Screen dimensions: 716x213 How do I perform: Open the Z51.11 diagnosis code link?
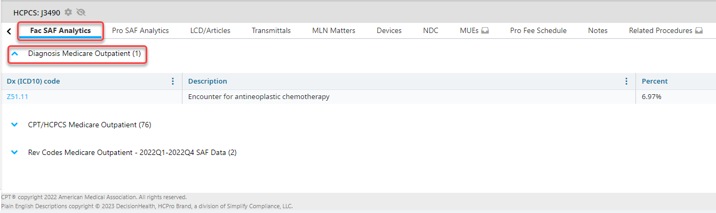(x=17, y=97)
